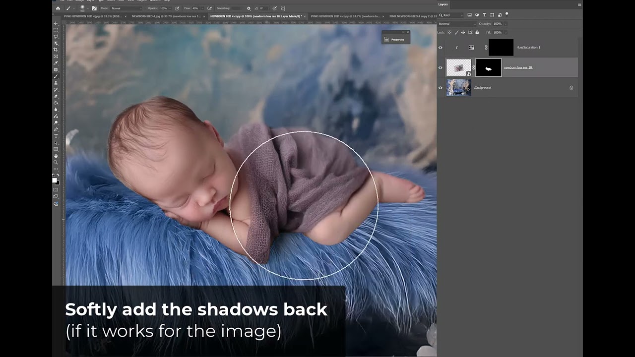Switch to PINK NEWBORN BED 4 copy tab
This screenshot has height=357, width=635.
point(345,16)
